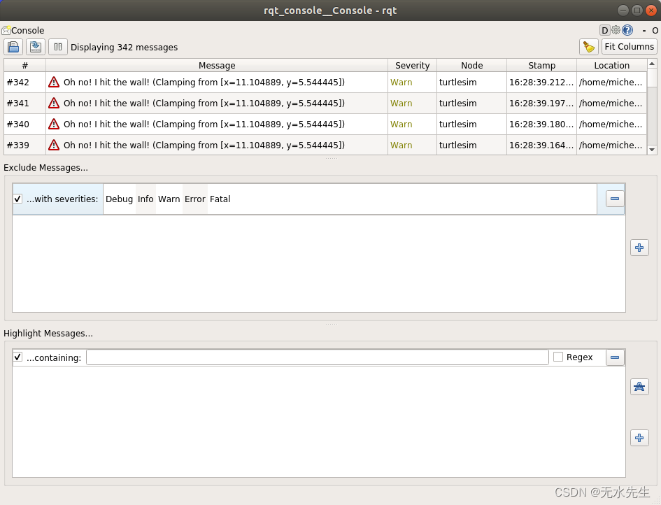661x505 pixels.
Task: Click warning icon of message #341
Action: click(54, 103)
